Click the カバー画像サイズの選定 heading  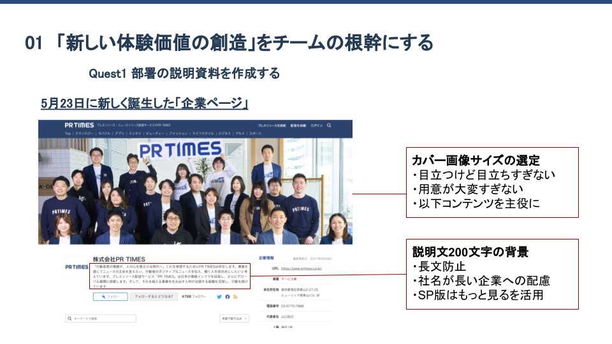476,161
